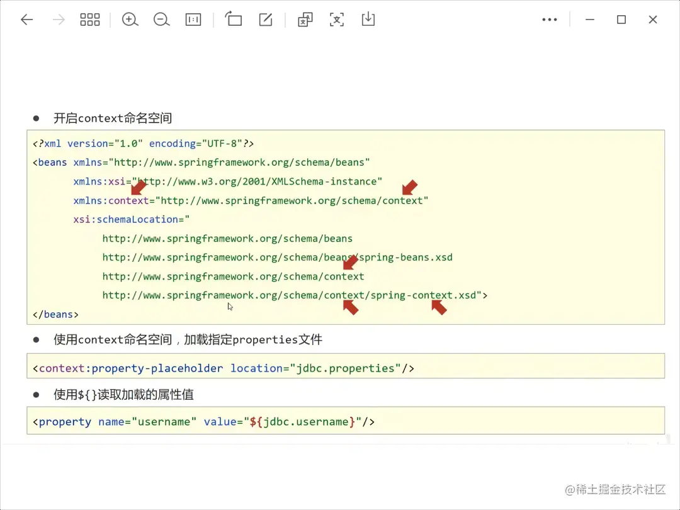680x510 pixels.
Task: Minimize the image viewer window
Action: coord(590,20)
